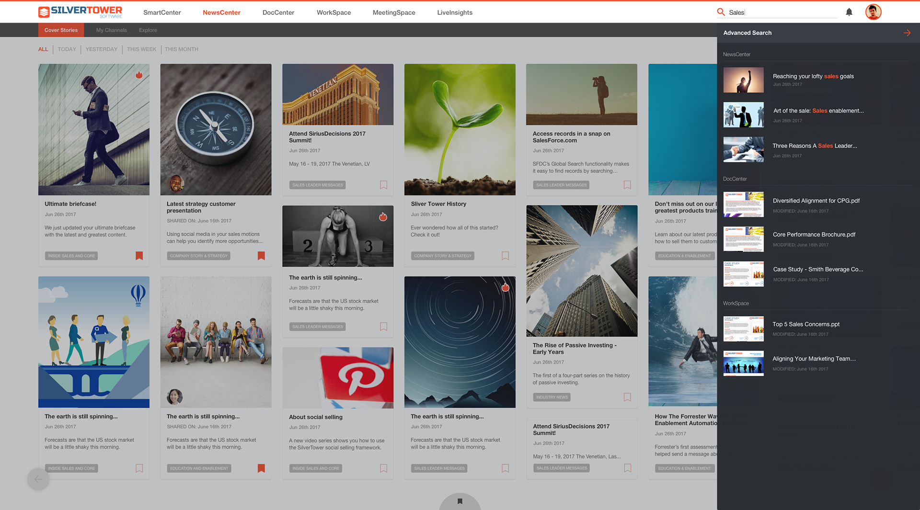Filter stories by THIS WEEK
This screenshot has height=510, width=920.
(141, 49)
